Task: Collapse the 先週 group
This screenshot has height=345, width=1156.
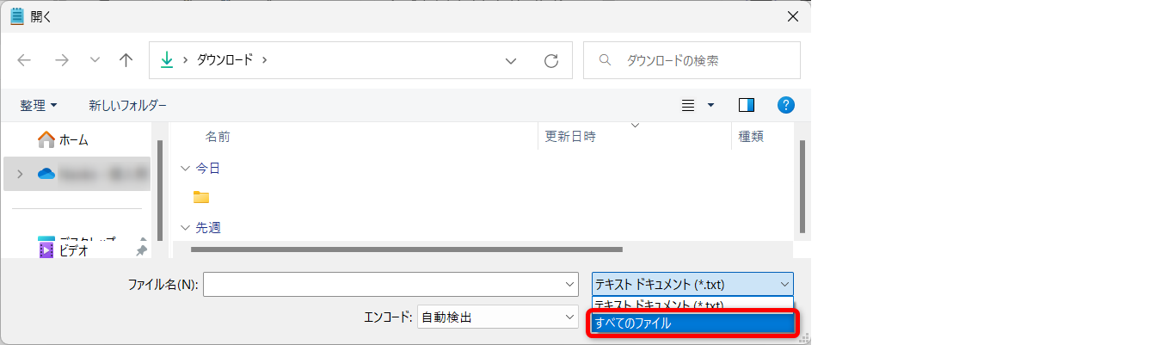Action: click(185, 228)
